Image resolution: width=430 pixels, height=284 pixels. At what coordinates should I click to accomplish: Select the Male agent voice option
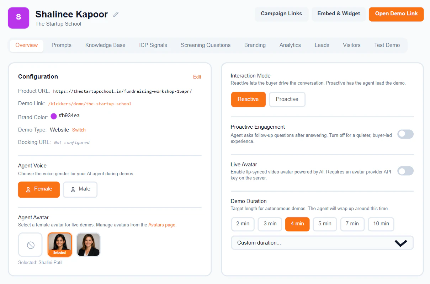click(x=80, y=189)
